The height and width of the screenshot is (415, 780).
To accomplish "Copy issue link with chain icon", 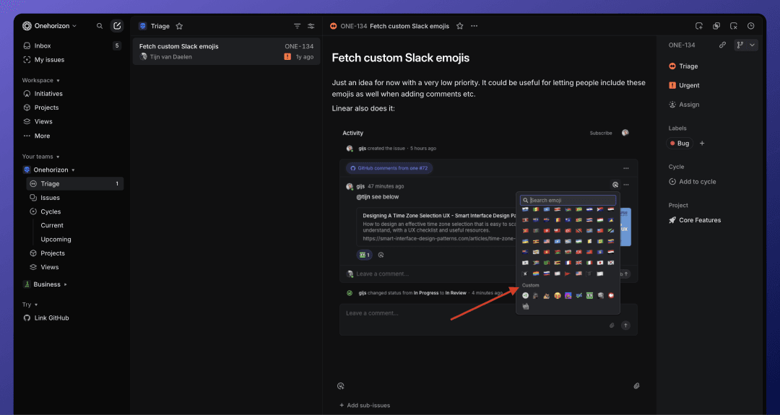I will [722, 45].
